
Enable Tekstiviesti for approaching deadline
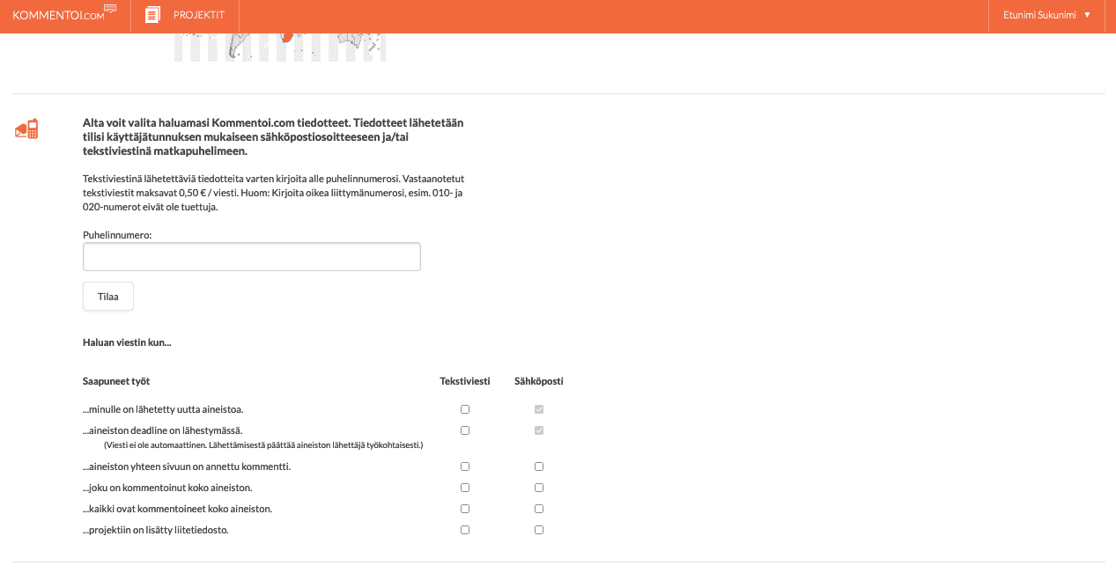click(x=465, y=430)
